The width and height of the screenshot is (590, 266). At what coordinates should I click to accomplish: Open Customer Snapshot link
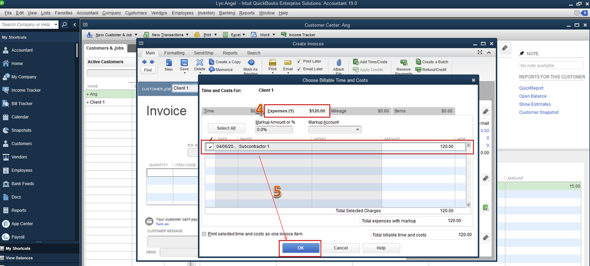[539, 112]
